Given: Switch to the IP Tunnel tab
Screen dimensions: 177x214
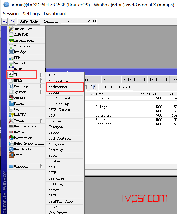Looking at the screenshot, I should pos(158,80).
